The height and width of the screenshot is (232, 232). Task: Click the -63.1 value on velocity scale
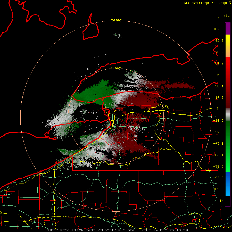[218, 155]
